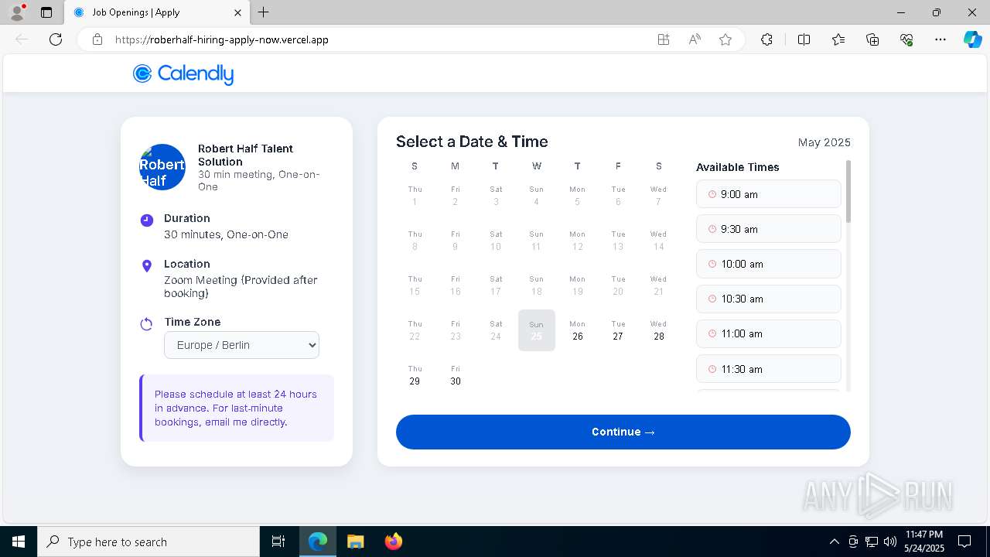The image size is (990, 557).
Task: Add this page to favorites star icon
Action: pyautogui.click(x=725, y=39)
